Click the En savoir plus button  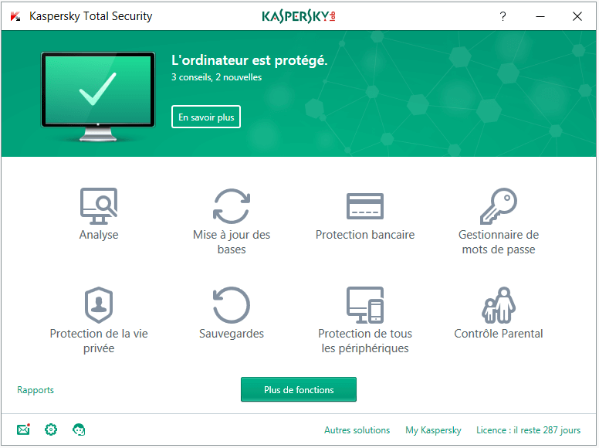[206, 117]
